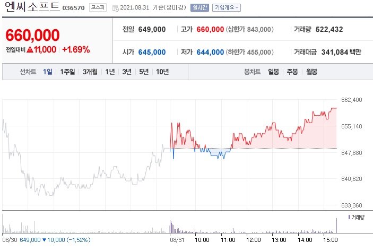The width and height of the screenshot is (373, 251).
Task: Switch to the 3년 chart period
Action: (127, 72)
